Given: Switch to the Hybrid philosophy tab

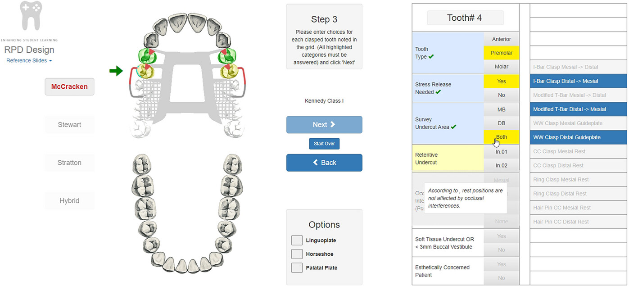Looking at the screenshot, I should (69, 201).
